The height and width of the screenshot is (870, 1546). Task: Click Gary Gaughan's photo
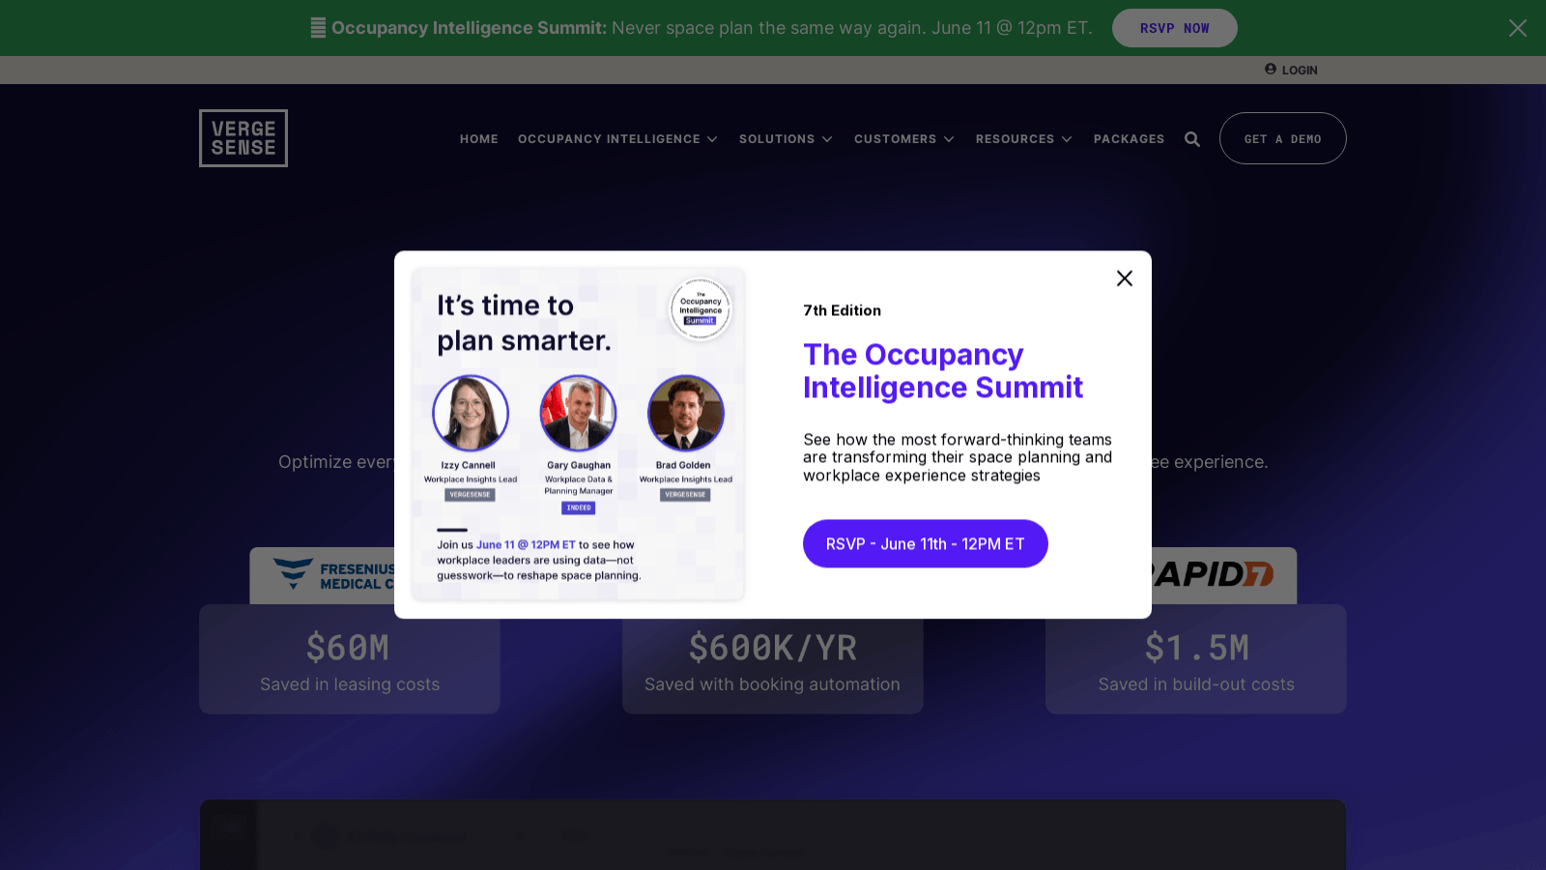click(x=578, y=413)
